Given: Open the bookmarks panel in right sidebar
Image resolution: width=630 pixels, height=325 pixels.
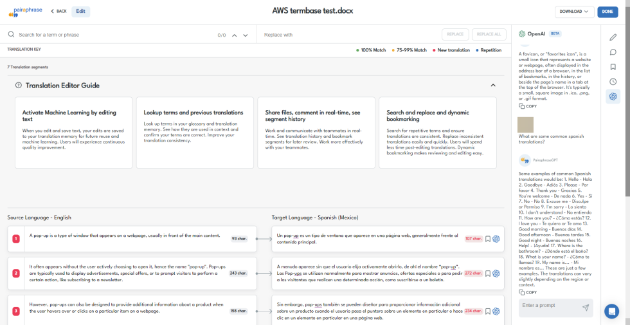Looking at the screenshot, I should tap(613, 67).
